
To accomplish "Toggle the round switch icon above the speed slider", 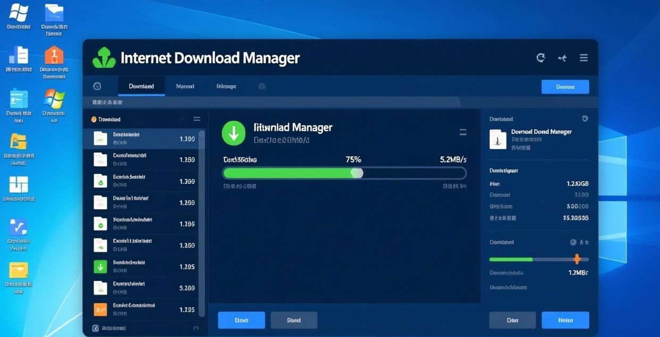I will point(573,242).
